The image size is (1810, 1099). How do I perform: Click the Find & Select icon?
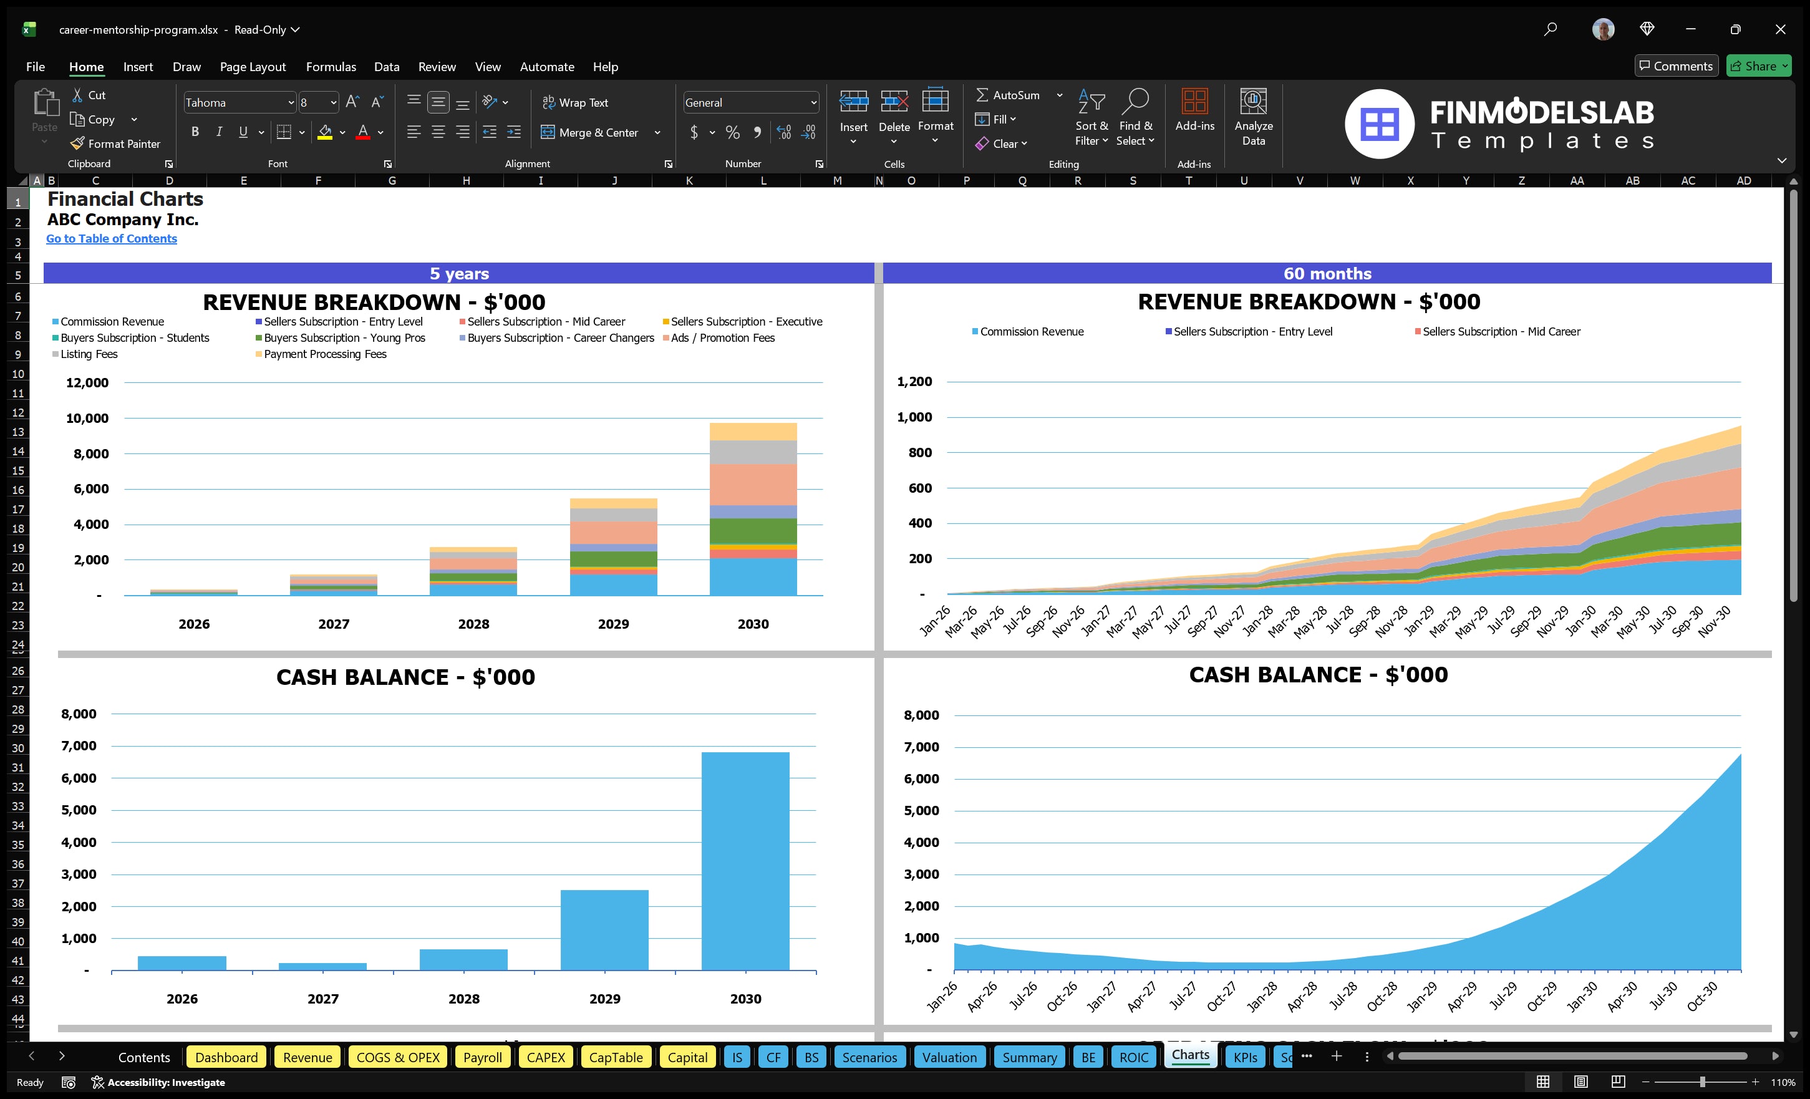pos(1136,117)
